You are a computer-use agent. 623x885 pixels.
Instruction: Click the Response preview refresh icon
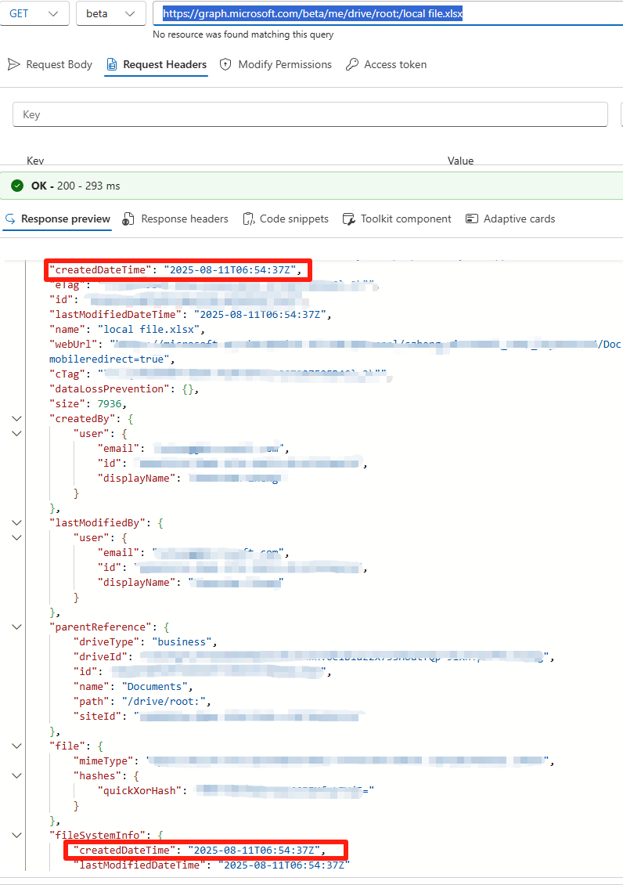tap(10, 219)
